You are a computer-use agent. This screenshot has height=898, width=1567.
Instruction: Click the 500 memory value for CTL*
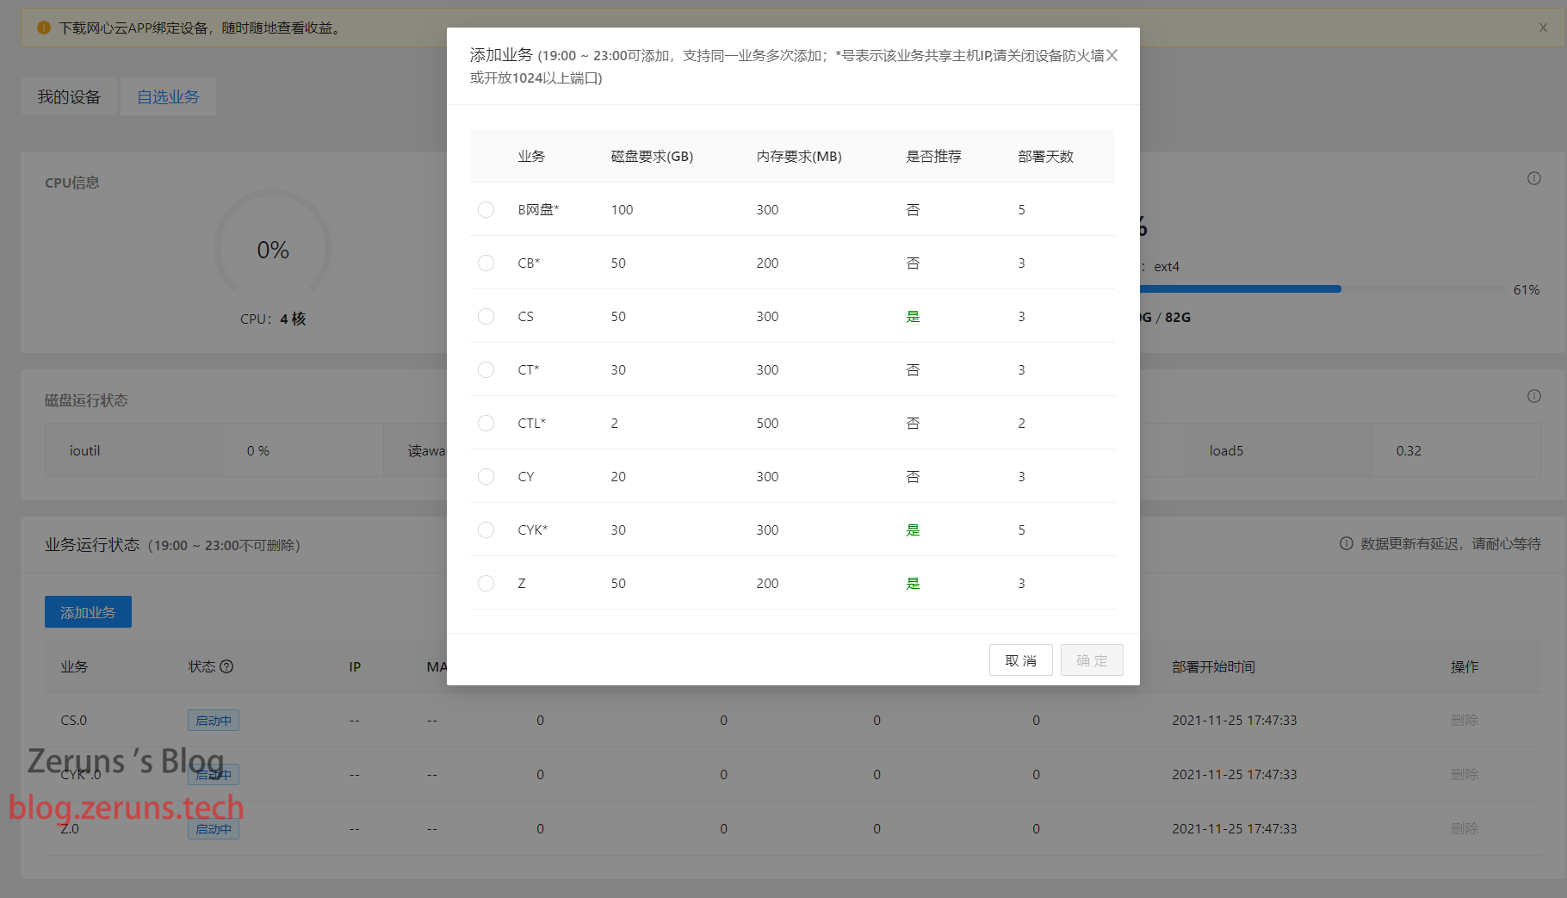[x=767, y=423]
